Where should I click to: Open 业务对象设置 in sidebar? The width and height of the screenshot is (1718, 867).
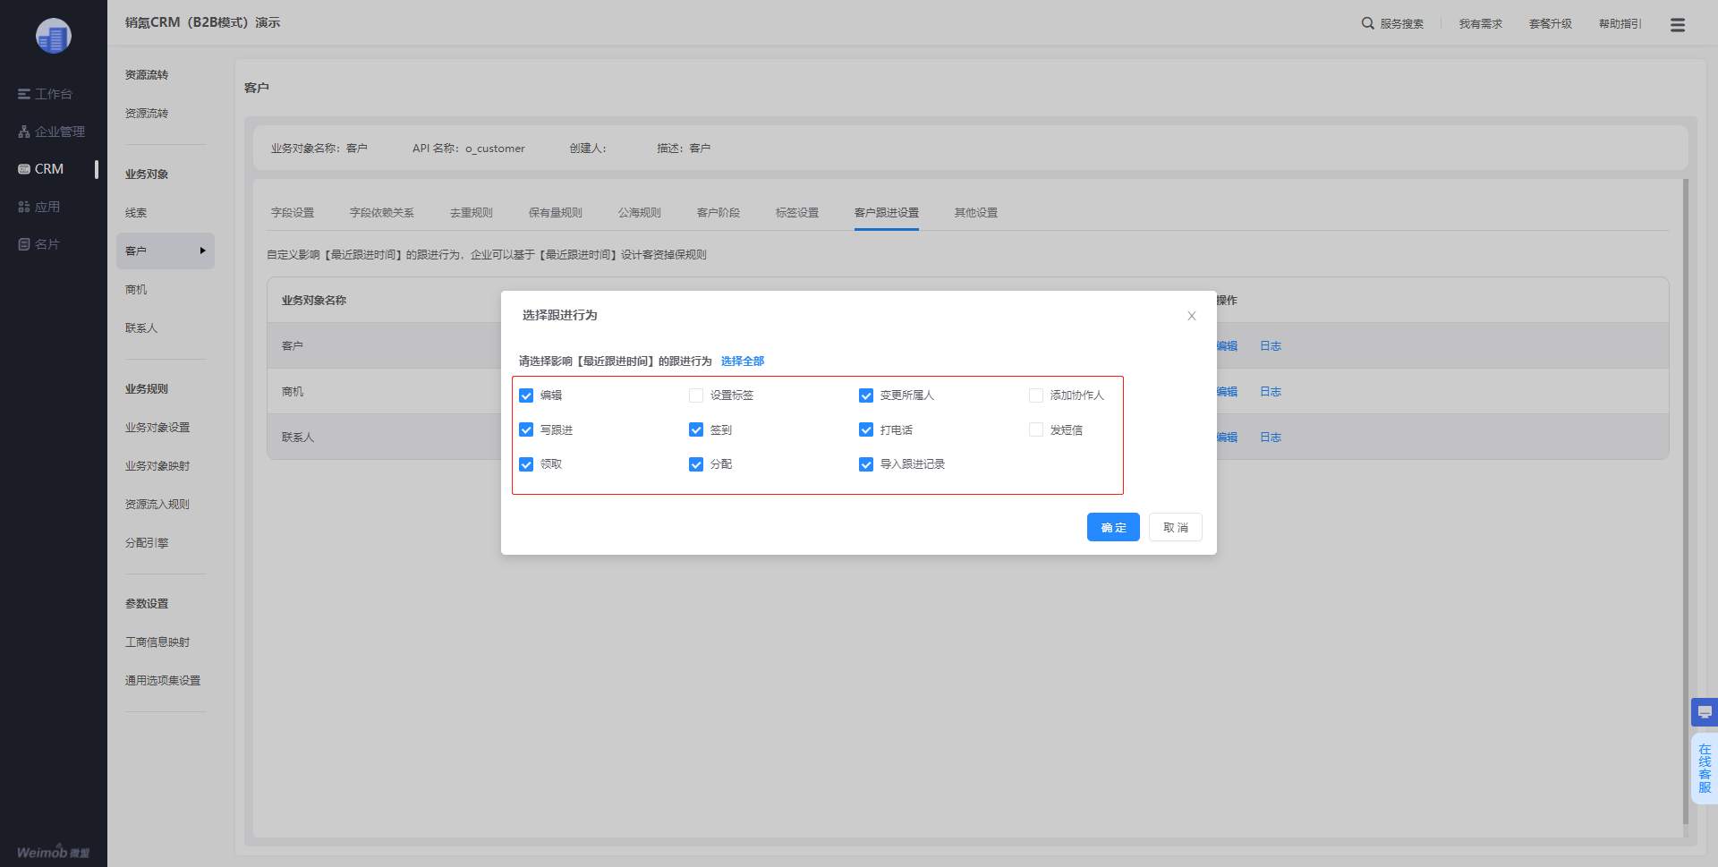157,428
